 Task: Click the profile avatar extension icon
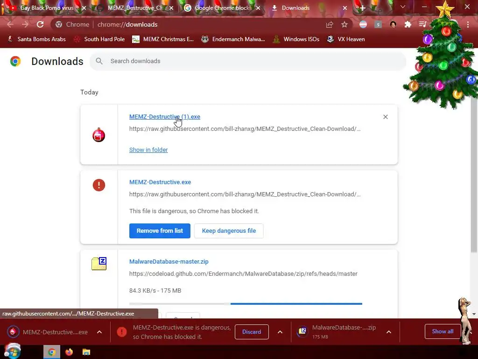[x=393, y=24]
